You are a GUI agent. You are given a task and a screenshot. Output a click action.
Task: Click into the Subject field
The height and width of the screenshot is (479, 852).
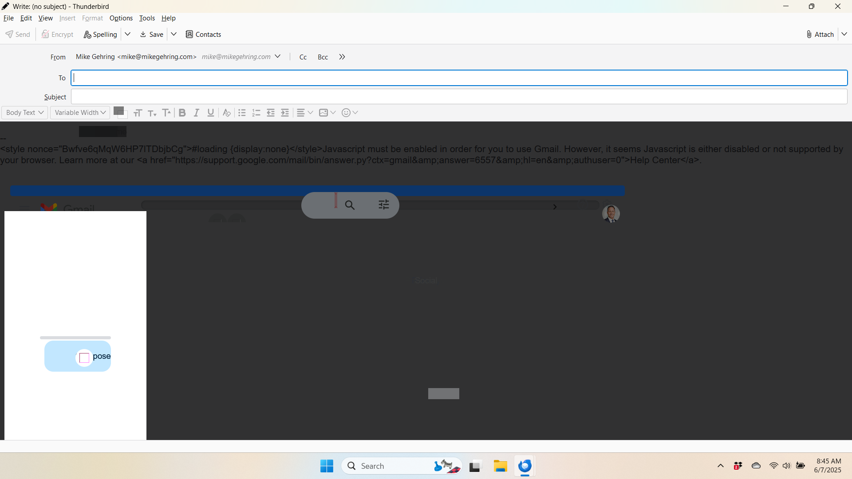click(459, 97)
